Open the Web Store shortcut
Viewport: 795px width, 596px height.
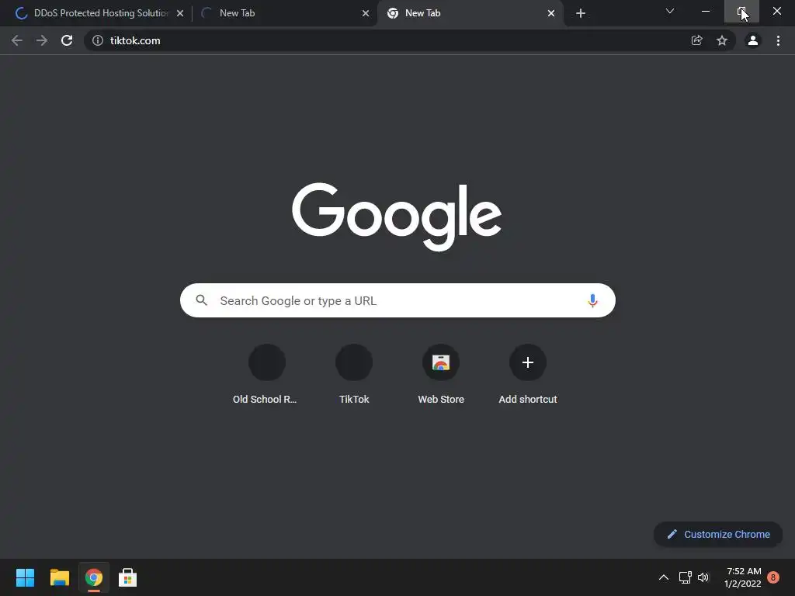(x=441, y=374)
